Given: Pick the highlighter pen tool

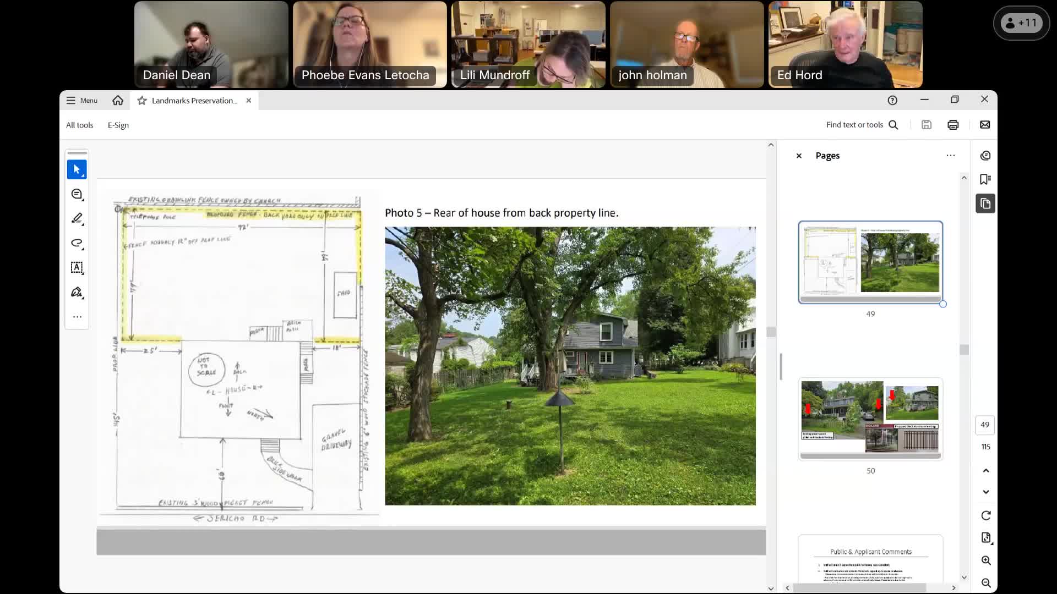Looking at the screenshot, I should pyautogui.click(x=77, y=218).
